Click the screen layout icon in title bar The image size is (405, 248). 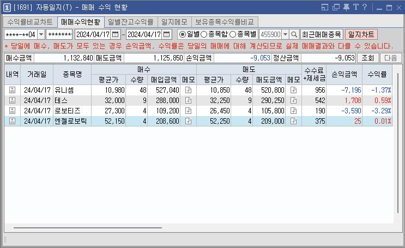click(325, 7)
